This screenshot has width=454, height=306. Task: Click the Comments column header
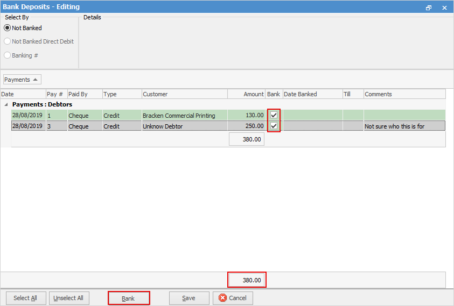[404, 94]
